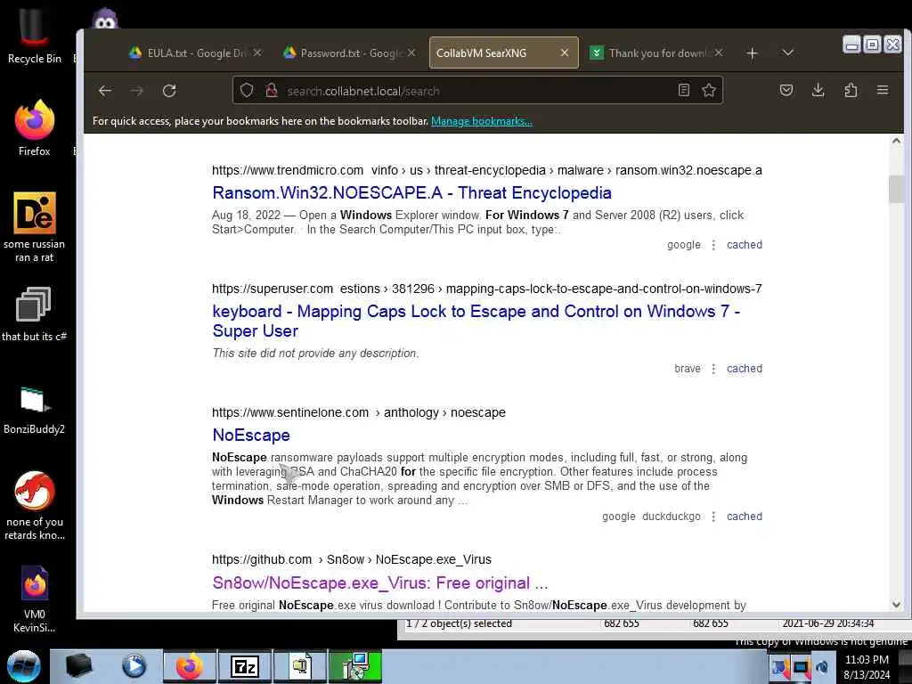Select the Firefox desktop shortcut
The height and width of the screenshot is (684, 912).
pyautogui.click(x=35, y=128)
